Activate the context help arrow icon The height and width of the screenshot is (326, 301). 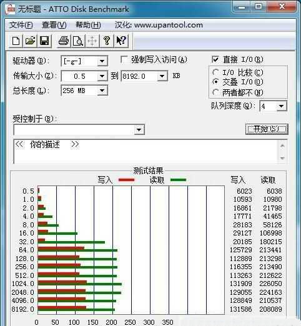point(121,41)
